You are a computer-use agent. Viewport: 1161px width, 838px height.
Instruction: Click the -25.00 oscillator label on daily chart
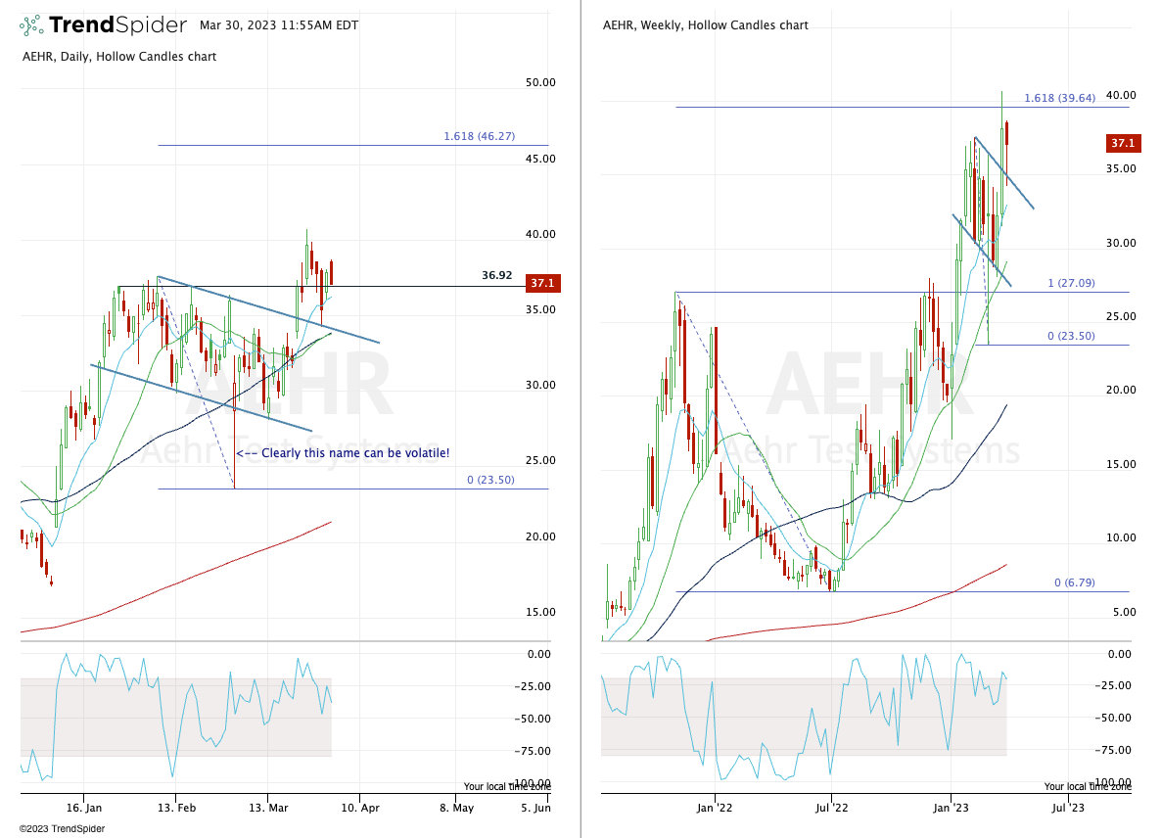(534, 686)
